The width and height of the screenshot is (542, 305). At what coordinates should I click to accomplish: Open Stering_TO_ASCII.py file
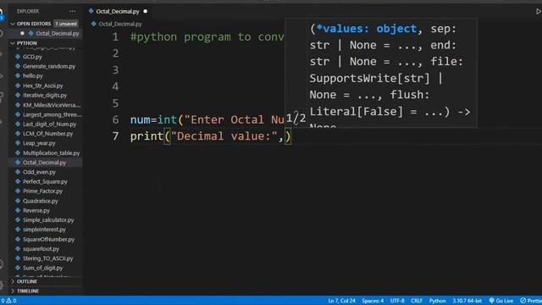pyautogui.click(x=47, y=258)
